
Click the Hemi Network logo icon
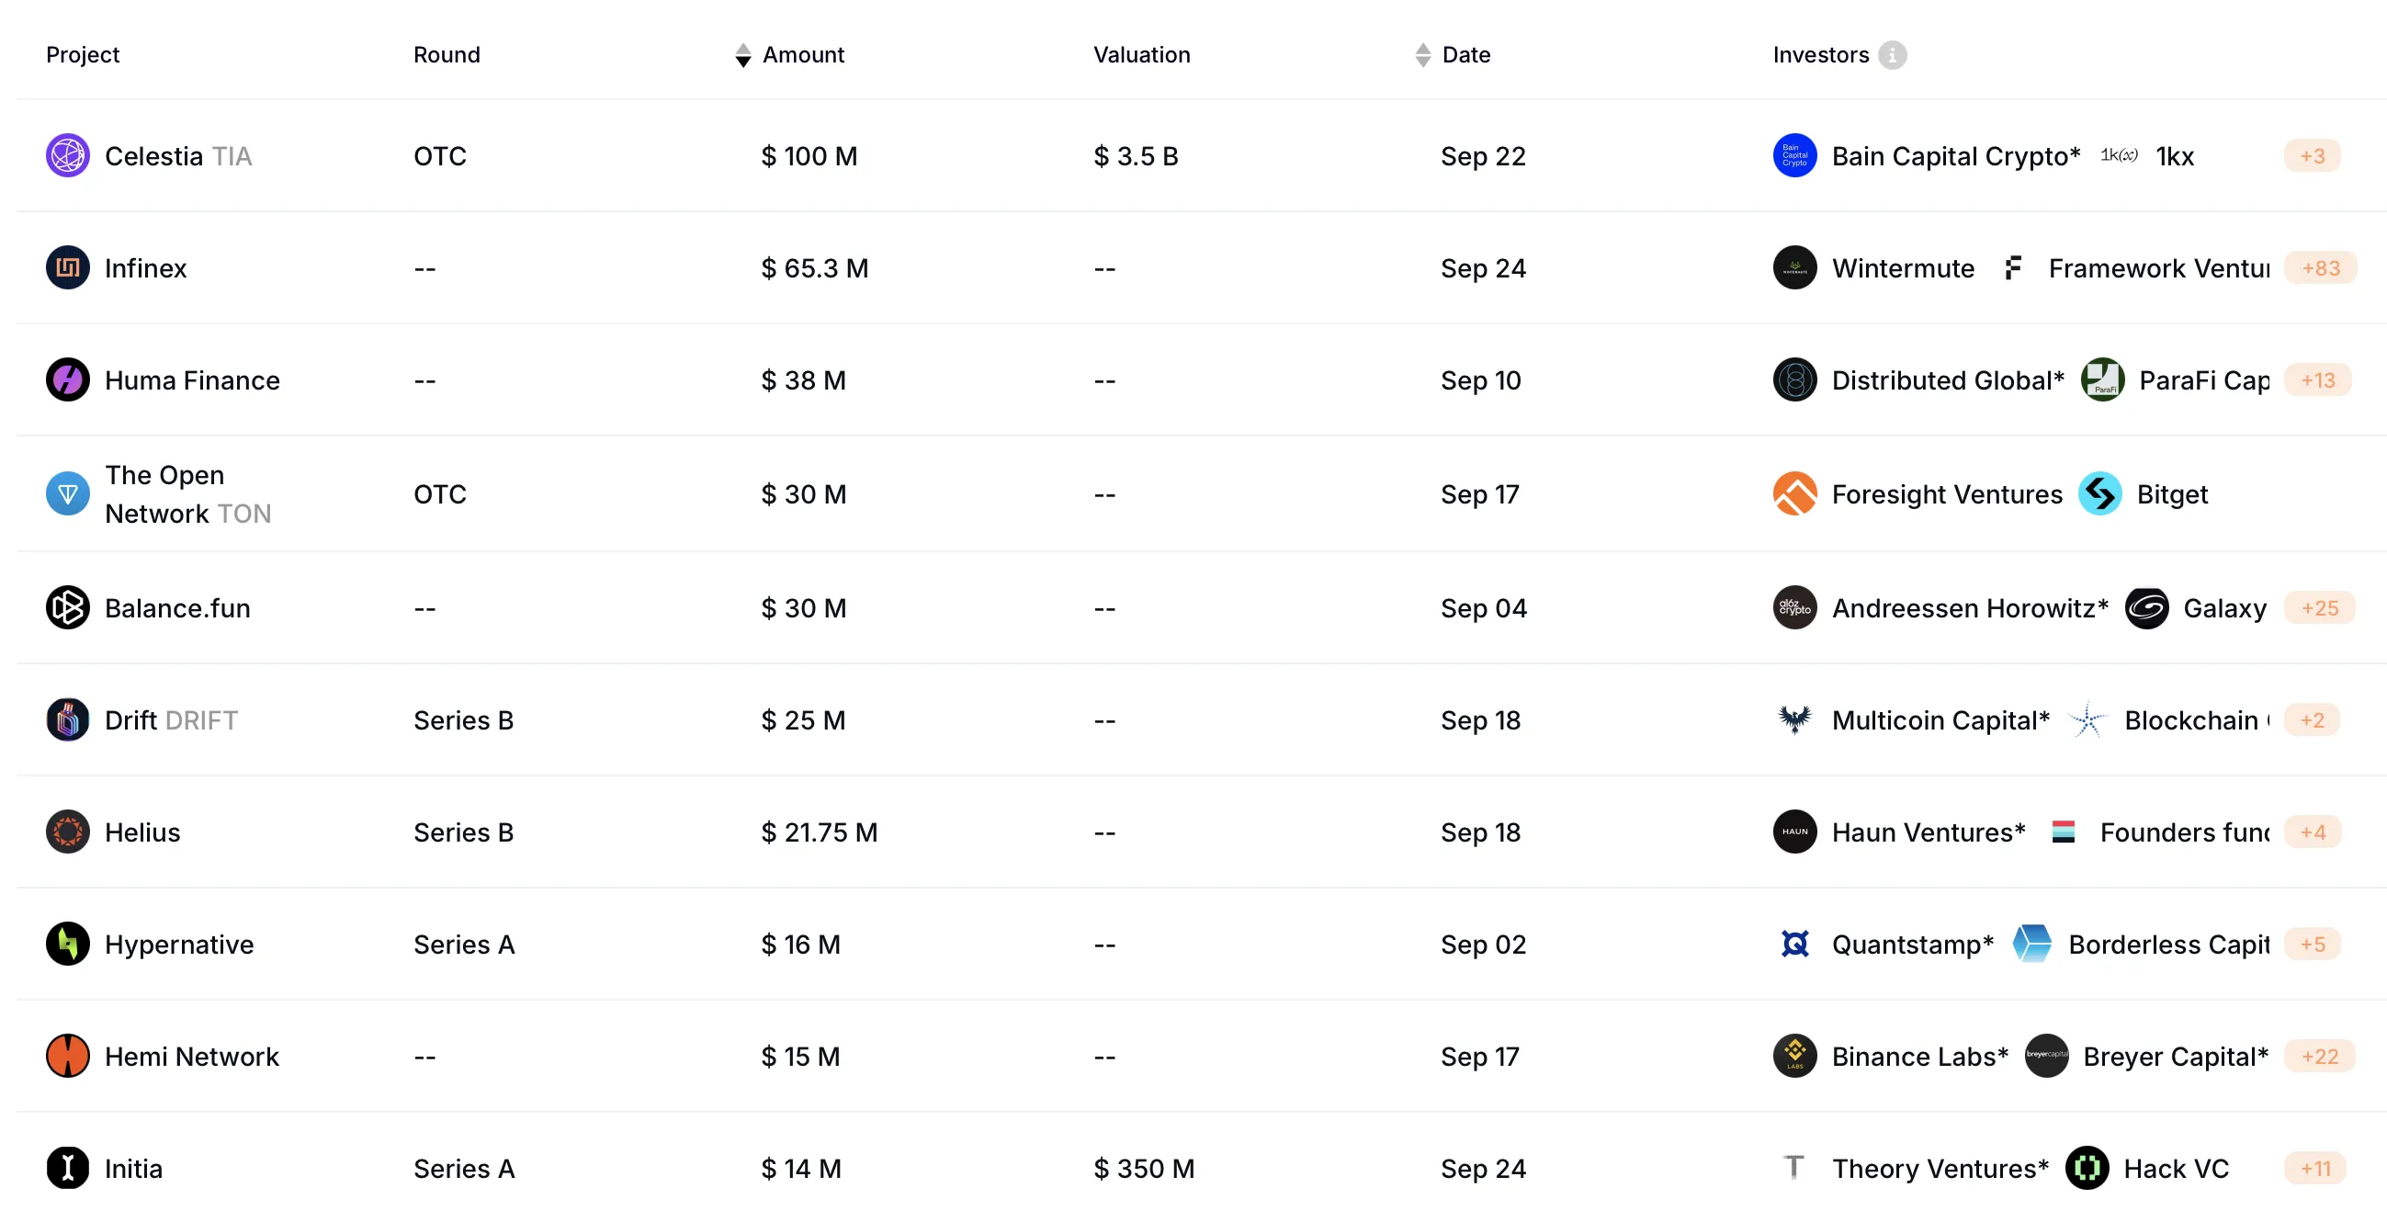click(68, 1057)
